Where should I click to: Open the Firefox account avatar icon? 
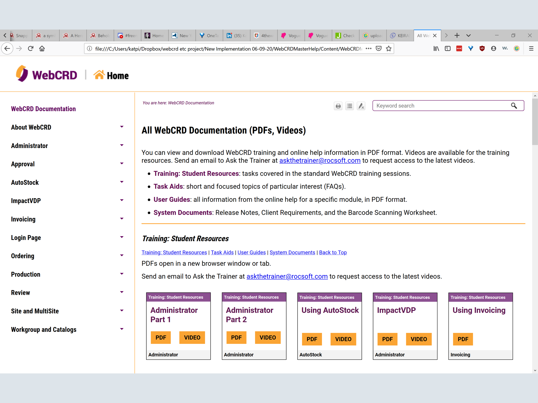[493, 49]
